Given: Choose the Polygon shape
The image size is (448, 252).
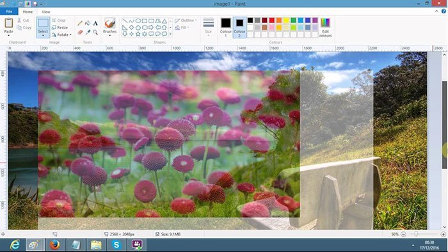Looking at the screenshot, I should [x=157, y=21].
